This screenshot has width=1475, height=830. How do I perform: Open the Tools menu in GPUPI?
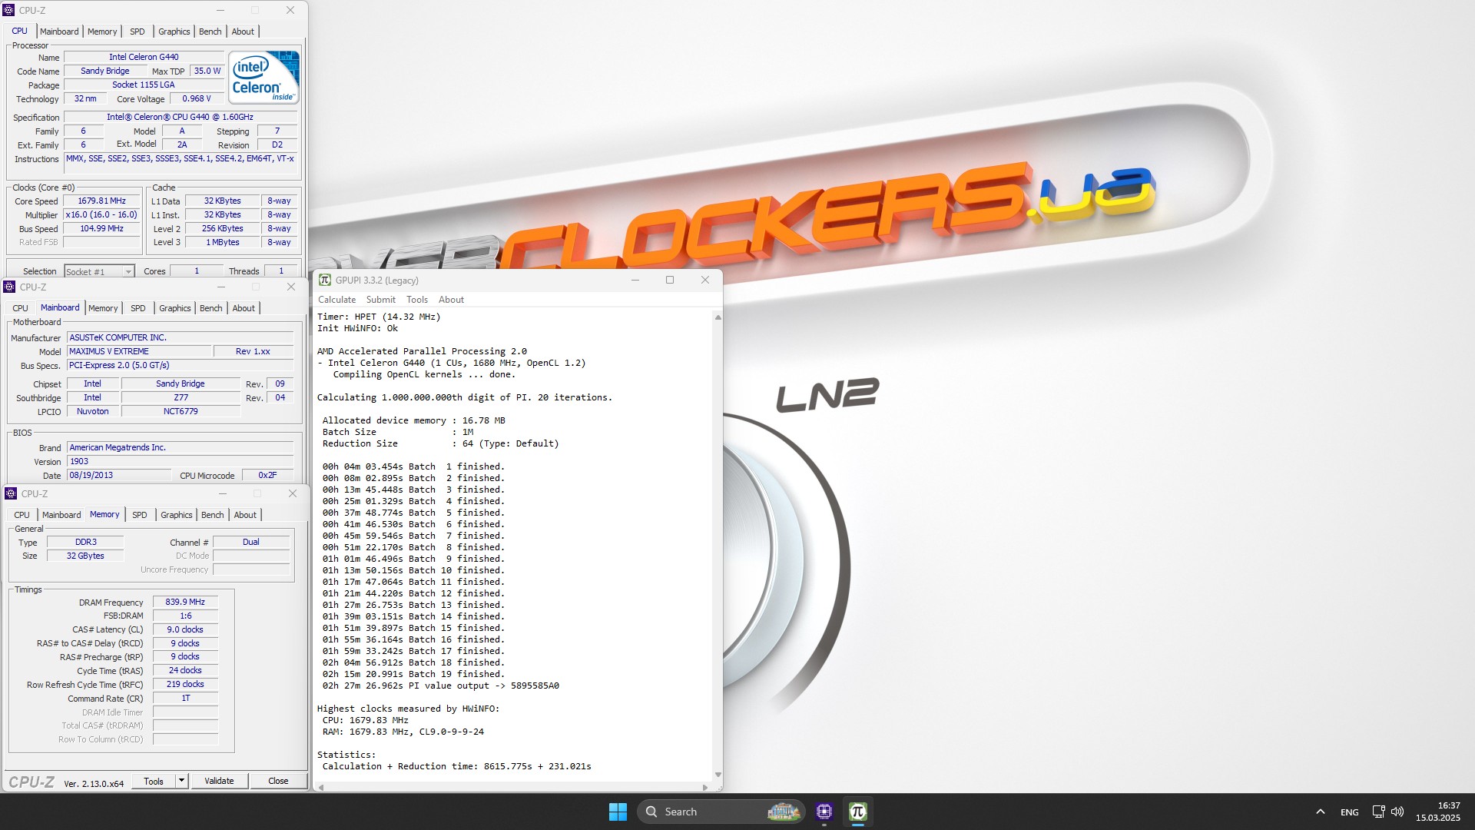[x=417, y=300]
